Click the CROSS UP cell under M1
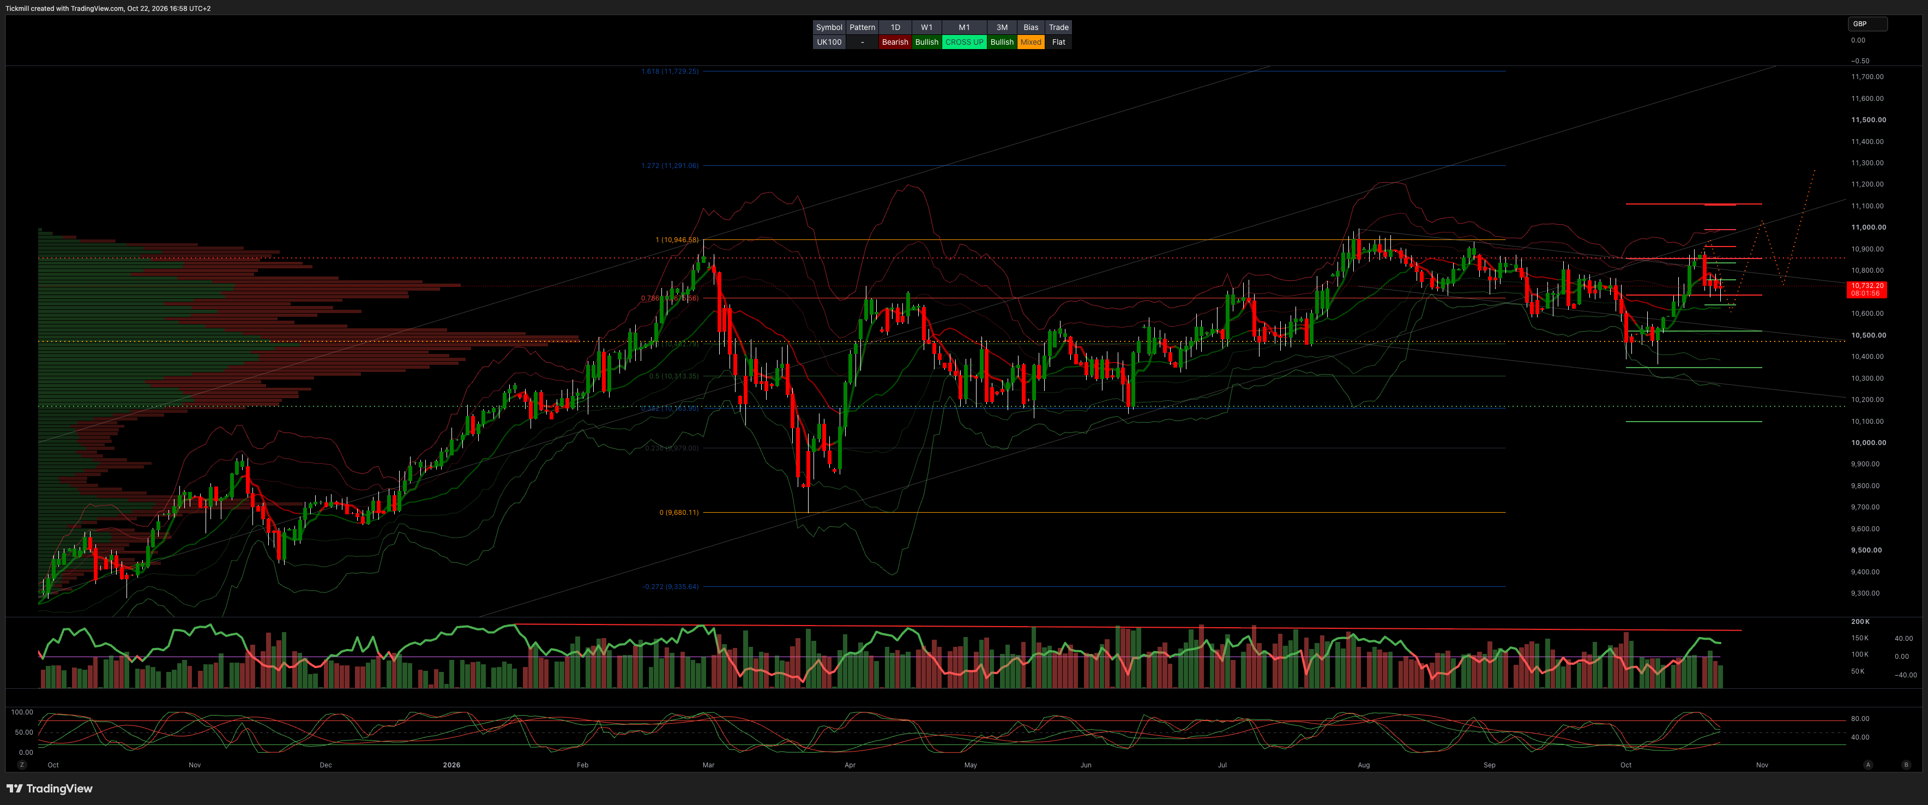1928x805 pixels. coord(964,42)
